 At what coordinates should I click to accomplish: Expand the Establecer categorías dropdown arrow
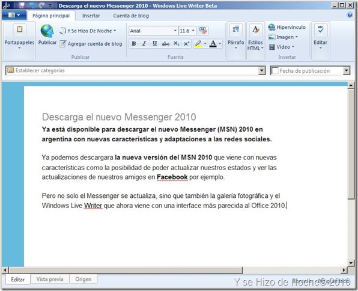[262, 70]
